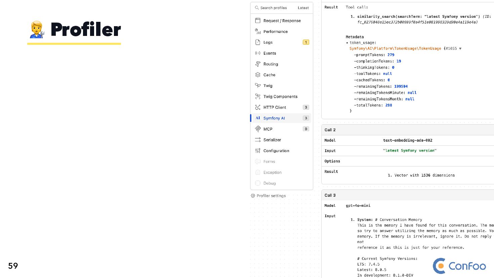Click the Symfony AI panel icon
This screenshot has height=278, width=494.
coord(258,118)
